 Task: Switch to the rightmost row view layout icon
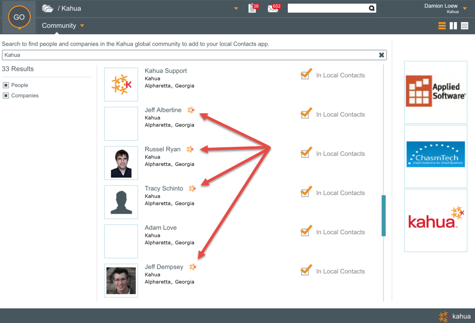(x=465, y=26)
